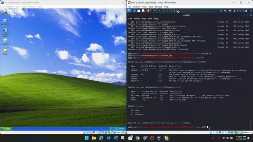The width and height of the screenshot is (253, 142).
Task: Click the show desktop icon in Kali panel
Action: coord(134,11)
